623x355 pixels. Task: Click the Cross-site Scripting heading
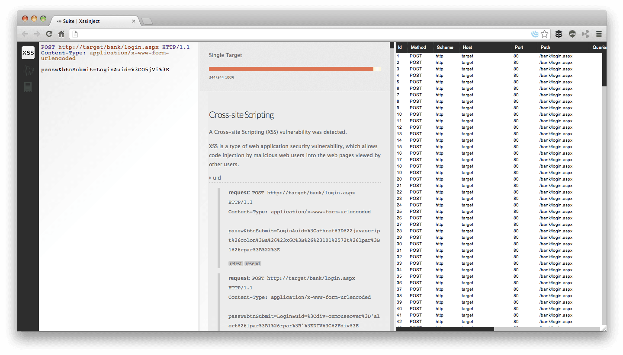tap(241, 115)
